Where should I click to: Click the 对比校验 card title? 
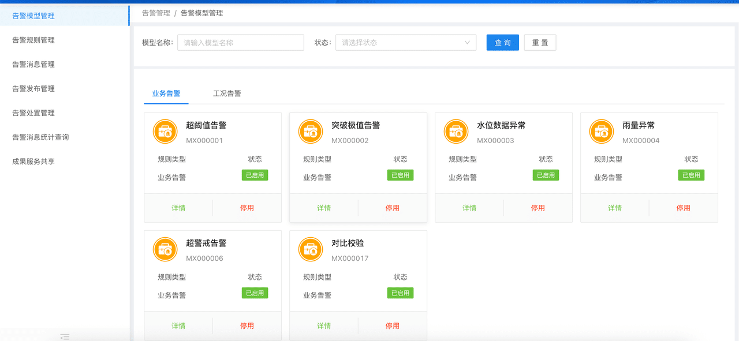click(x=348, y=243)
